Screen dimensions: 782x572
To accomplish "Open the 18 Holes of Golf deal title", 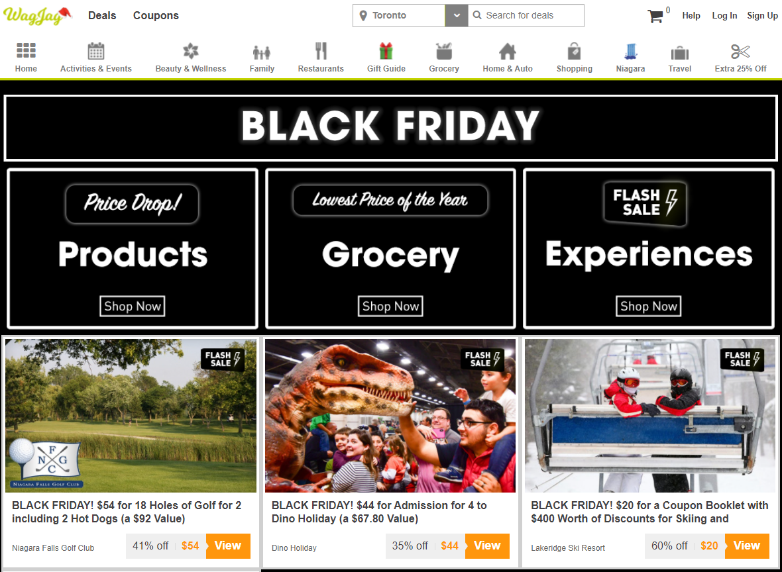I will pos(127,512).
